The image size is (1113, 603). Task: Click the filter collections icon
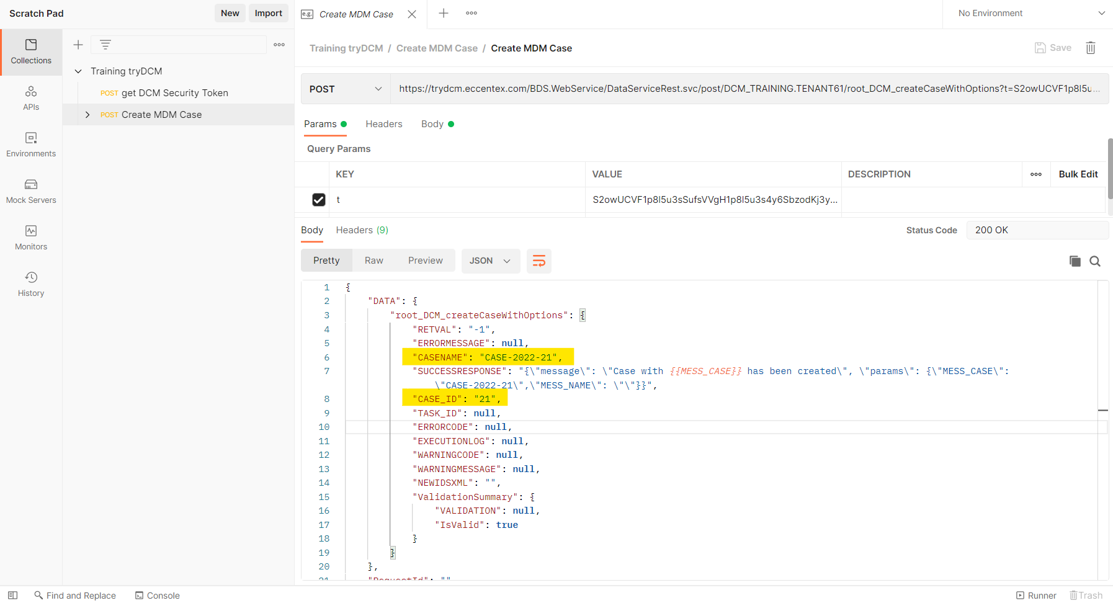pos(105,45)
